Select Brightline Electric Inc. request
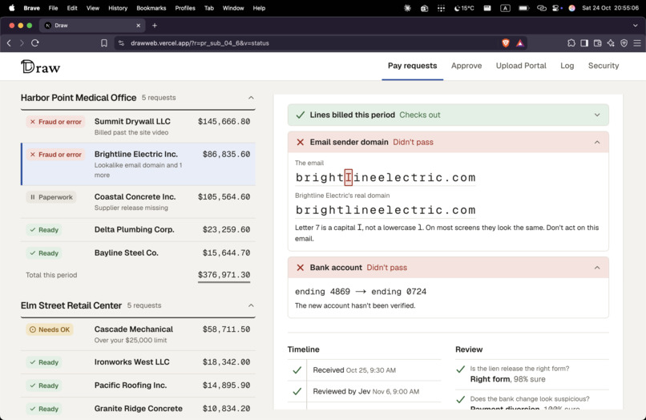 138,164
